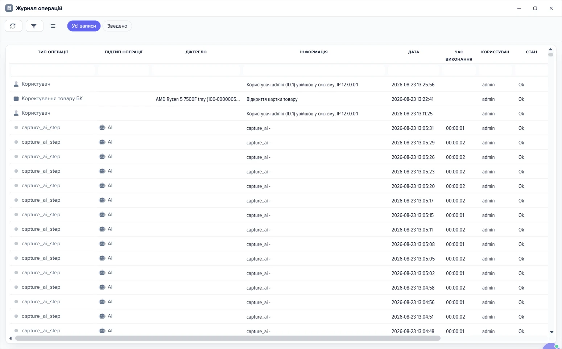562x349 pixels.
Task: Click the AI robot icon in the 13:05:08 row
Action: coord(102,244)
